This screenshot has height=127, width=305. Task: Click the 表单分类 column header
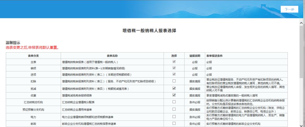(33, 56)
